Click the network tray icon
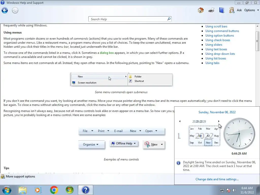 [x=222, y=190]
